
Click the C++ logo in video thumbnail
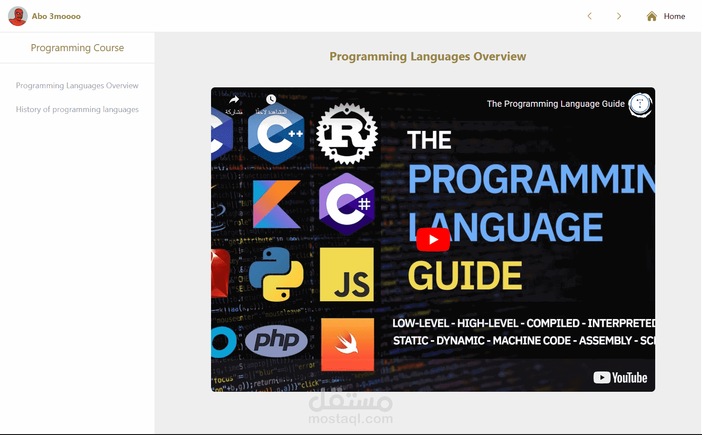(276, 135)
